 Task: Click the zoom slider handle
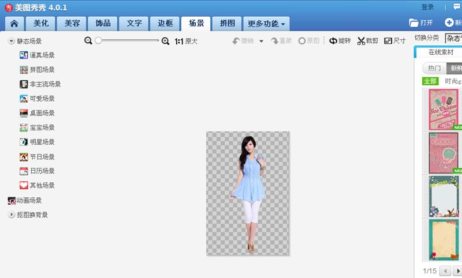[x=98, y=40]
